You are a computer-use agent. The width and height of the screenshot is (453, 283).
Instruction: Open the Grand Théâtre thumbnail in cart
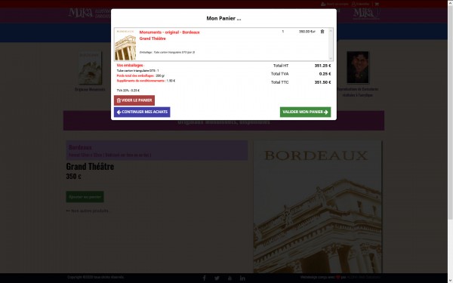125,45
